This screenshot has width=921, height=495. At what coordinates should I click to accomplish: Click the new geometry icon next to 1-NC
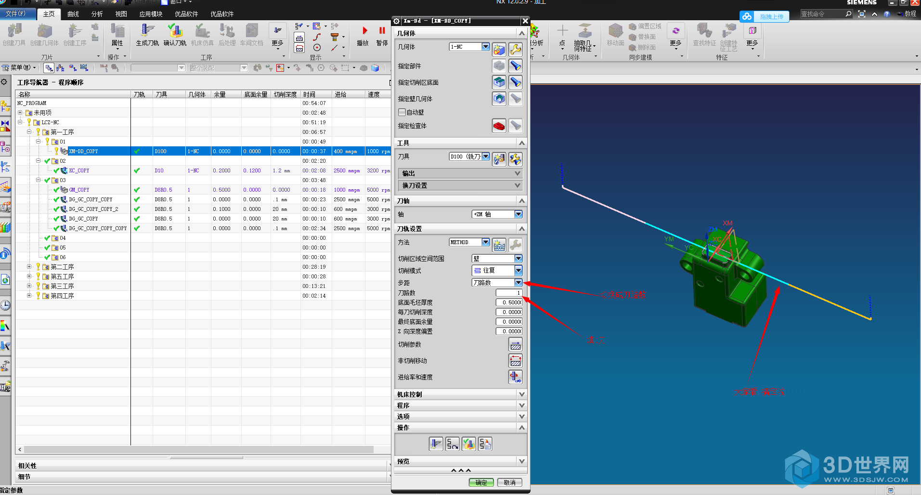(x=499, y=49)
